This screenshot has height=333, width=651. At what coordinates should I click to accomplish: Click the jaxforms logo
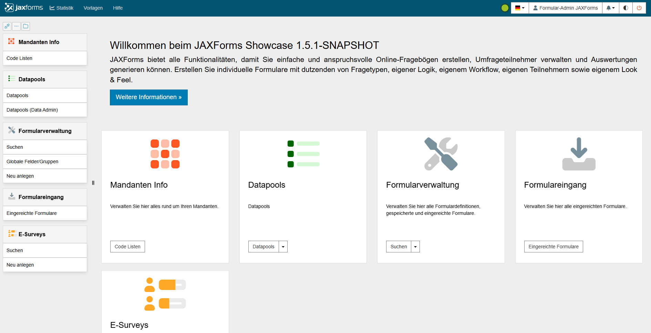click(x=24, y=8)
